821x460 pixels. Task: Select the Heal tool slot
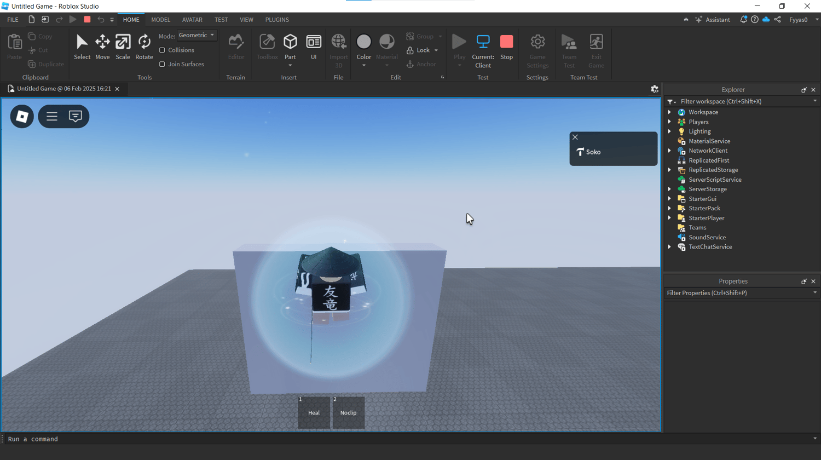pyautogui.click(x=314, y=412)
